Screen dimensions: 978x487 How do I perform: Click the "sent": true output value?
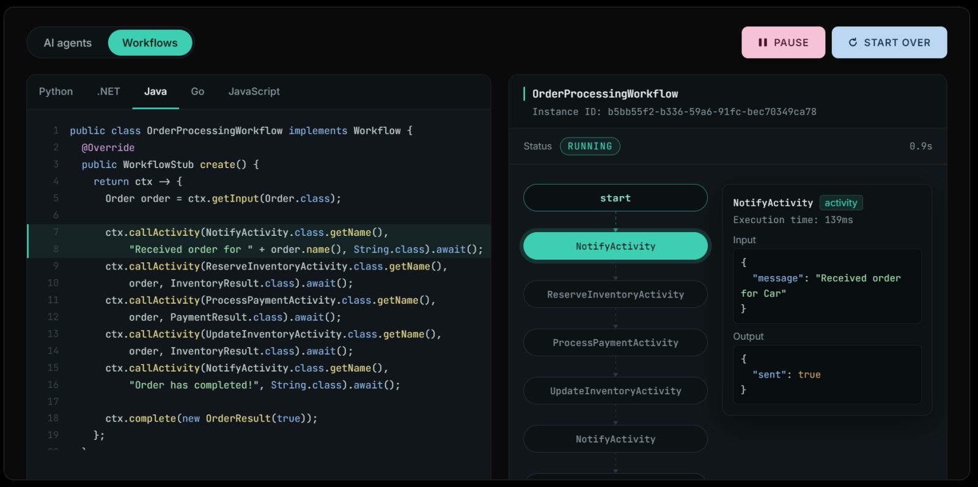point(787,375)
